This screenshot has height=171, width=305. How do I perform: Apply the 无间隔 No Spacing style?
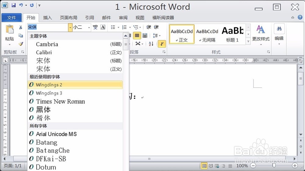(207, 34)
